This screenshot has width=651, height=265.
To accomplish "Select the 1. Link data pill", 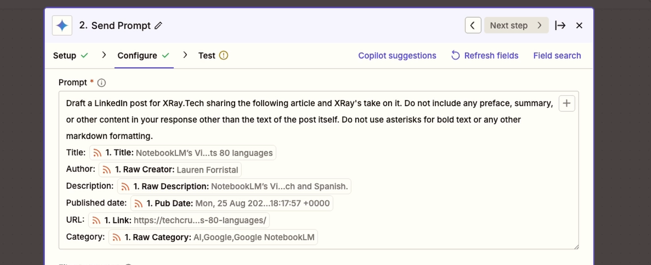I will 179,220.
